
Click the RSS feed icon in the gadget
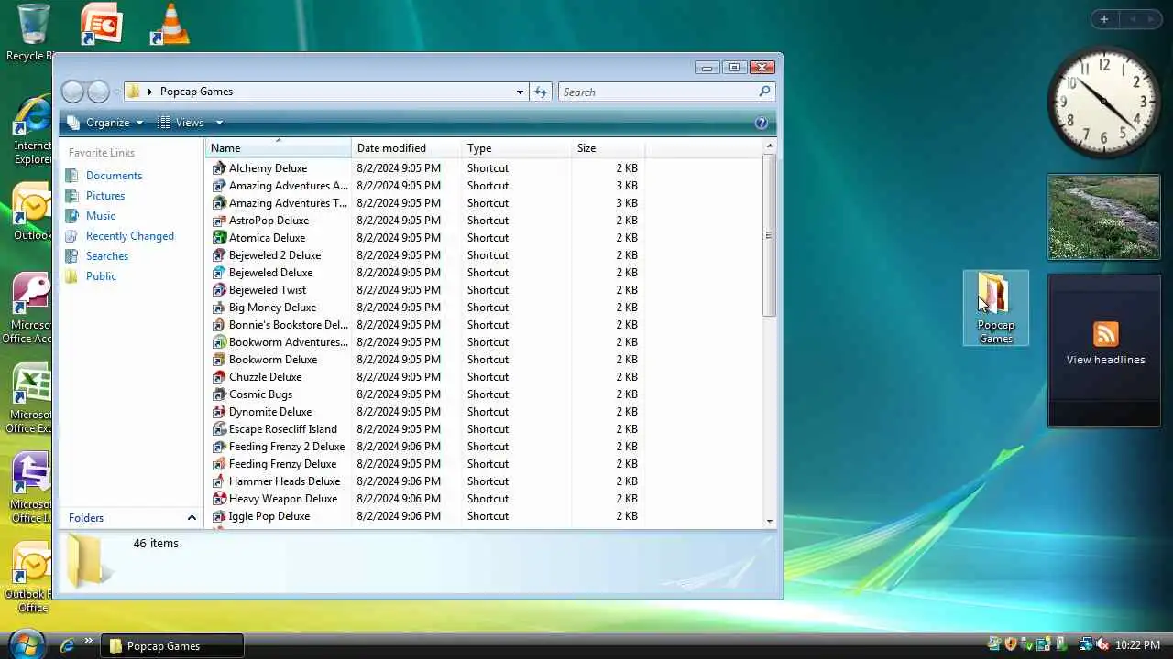pos(1105,334)
